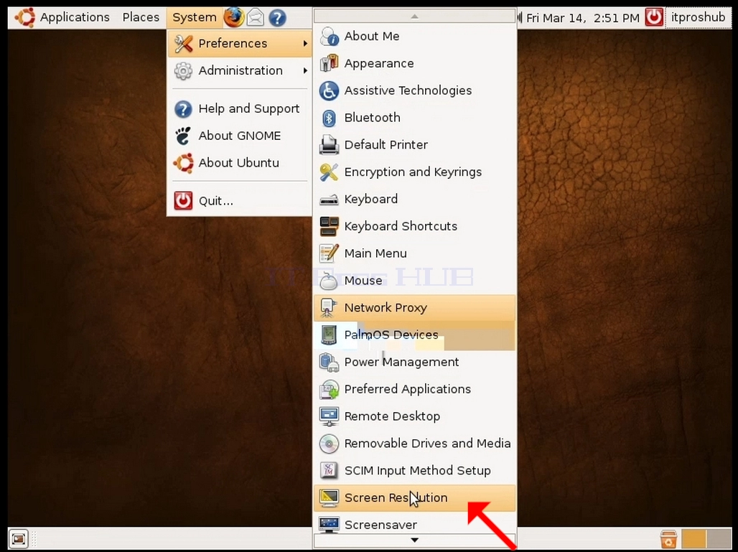Expand the Administration submenu arrow
Image resolution: width=738 pixels, height=552 pixels.
point(305,70)
